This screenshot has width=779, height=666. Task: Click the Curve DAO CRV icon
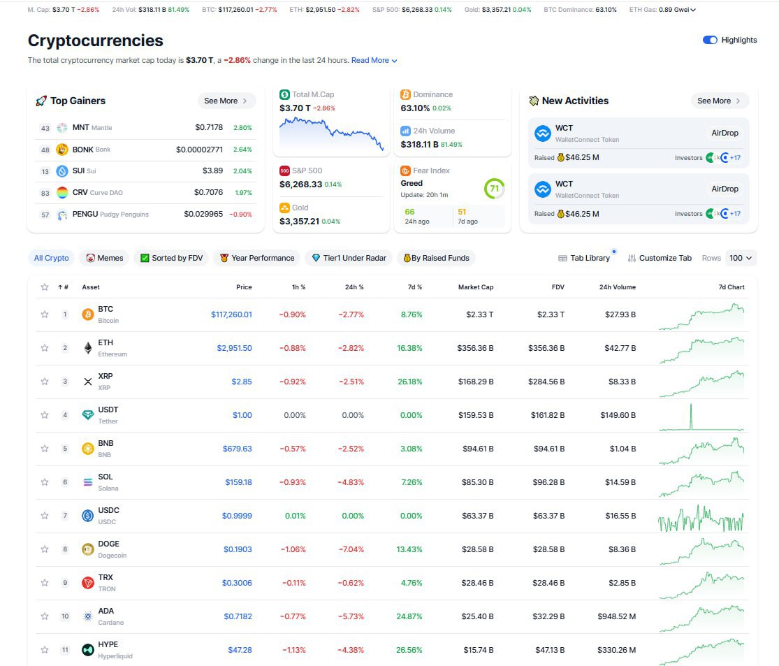point(62,192)
